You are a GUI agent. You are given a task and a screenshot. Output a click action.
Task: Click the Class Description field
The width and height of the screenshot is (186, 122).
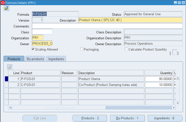tap(153, 32)
